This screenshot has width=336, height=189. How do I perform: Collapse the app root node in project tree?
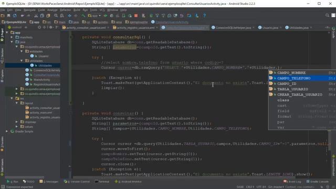(7, 33)
